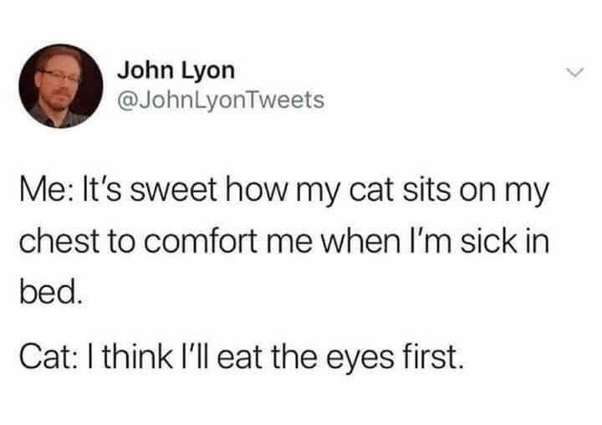Screen dimensions: 602x425
Task: Open John Lyon's profile picture
Action: pyautogui.click(x=61, y=86)
